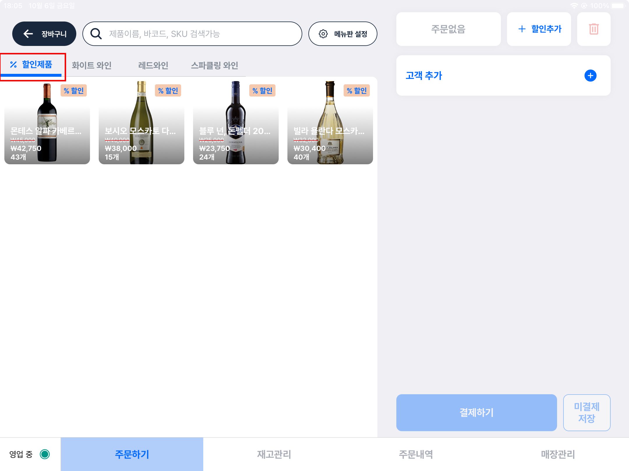Click the percent icon on 할인제품 tab
Viewport: 629px width, 471px height.
(13, 65)
